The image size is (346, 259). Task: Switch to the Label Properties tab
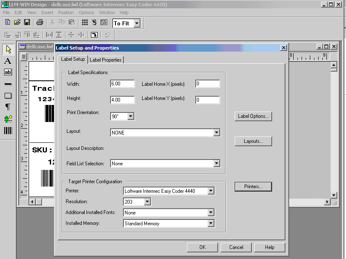point(106,60)
